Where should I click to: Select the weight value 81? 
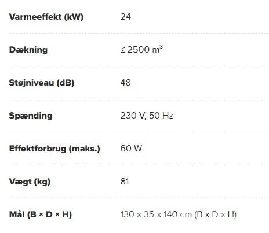(x=125, y=182)
